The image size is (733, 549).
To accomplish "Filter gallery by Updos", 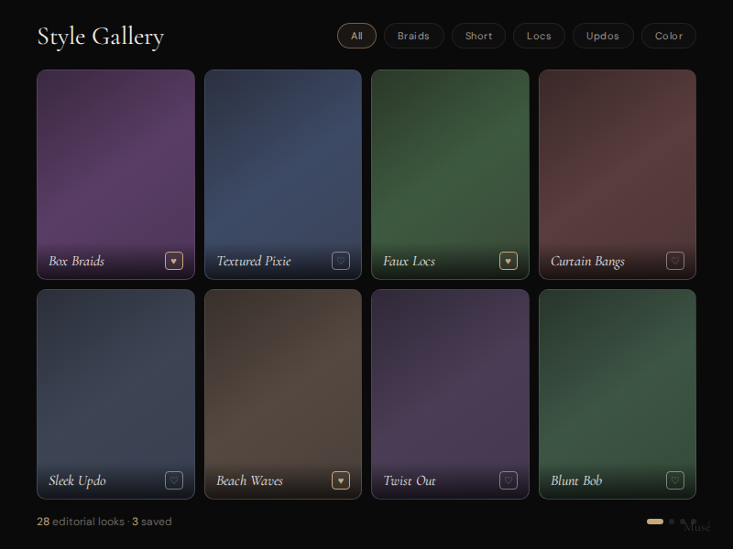I will (603, 36).
